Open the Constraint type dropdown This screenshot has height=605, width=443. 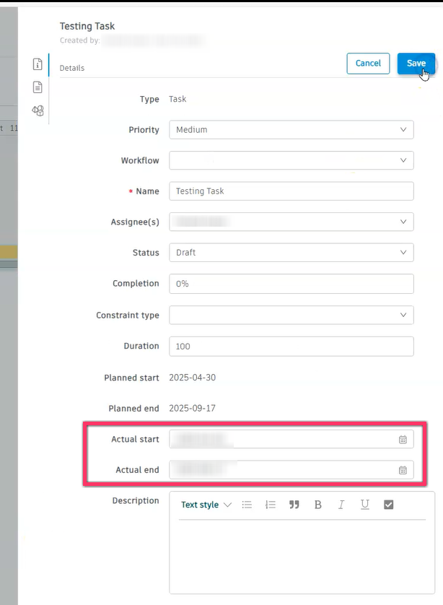pyautogui.click(x=291, y=315)
